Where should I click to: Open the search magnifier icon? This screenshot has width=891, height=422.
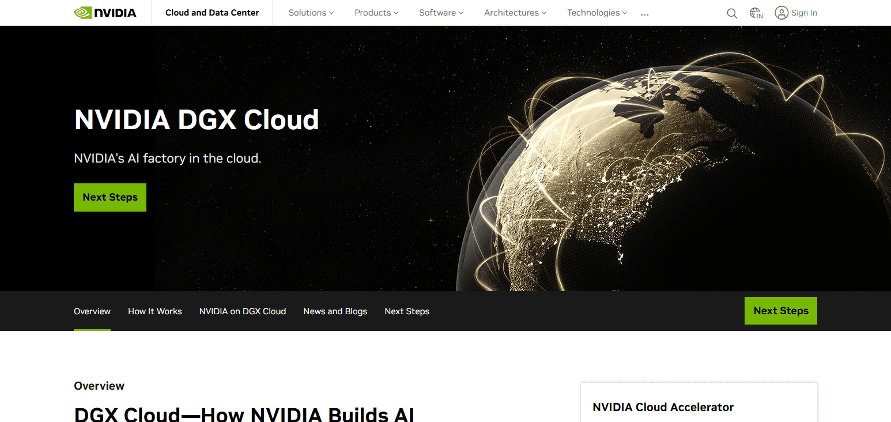coord(732,13)
